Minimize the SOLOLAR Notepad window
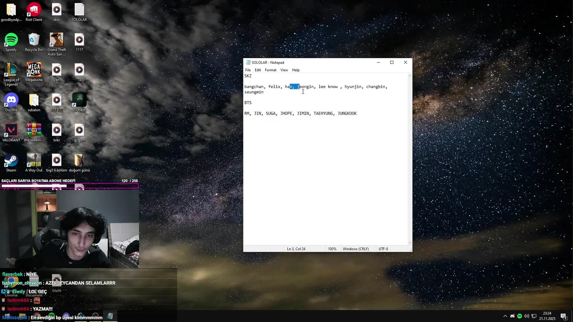 point(378,63)
